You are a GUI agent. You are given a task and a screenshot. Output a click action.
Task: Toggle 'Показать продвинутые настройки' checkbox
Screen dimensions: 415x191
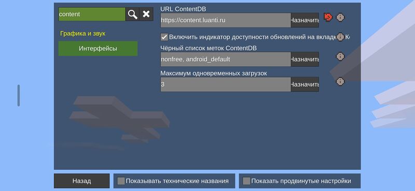pyautogui.click(x=246, y=181)
